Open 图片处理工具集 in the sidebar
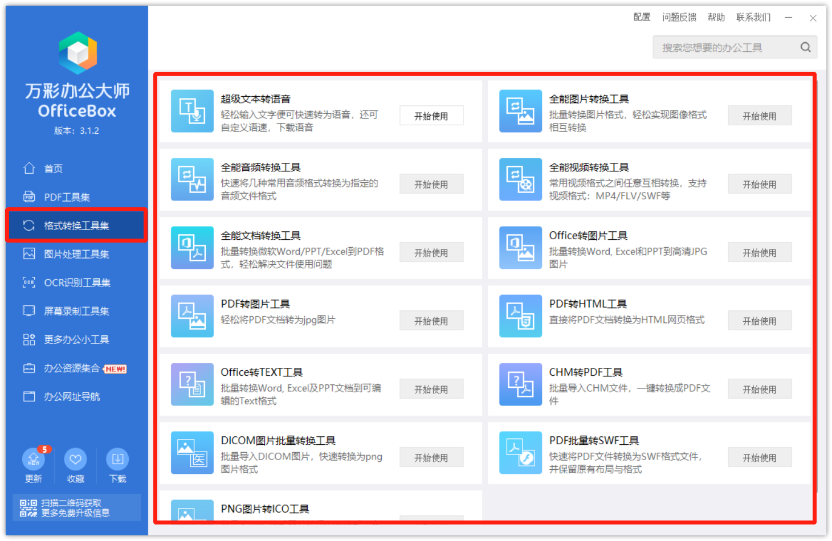 [x=77, y=254]
